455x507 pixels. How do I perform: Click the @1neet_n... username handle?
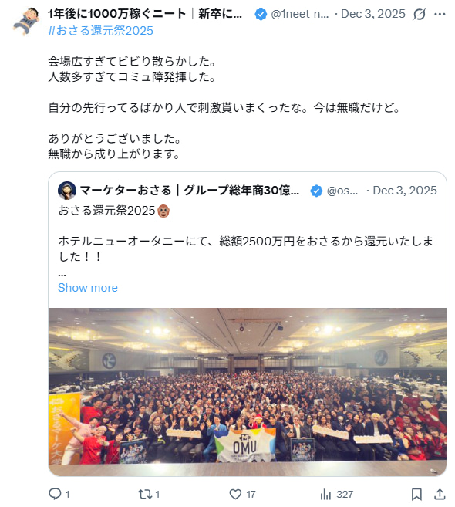click(x=299, y=14)
